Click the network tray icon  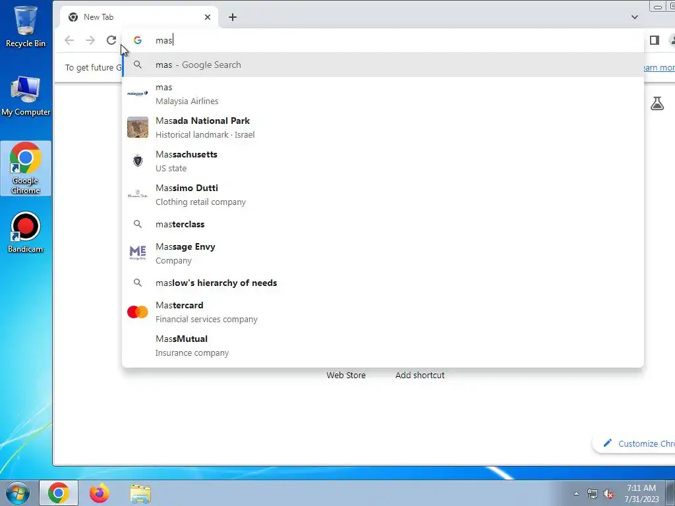click(x=593, y=493)
